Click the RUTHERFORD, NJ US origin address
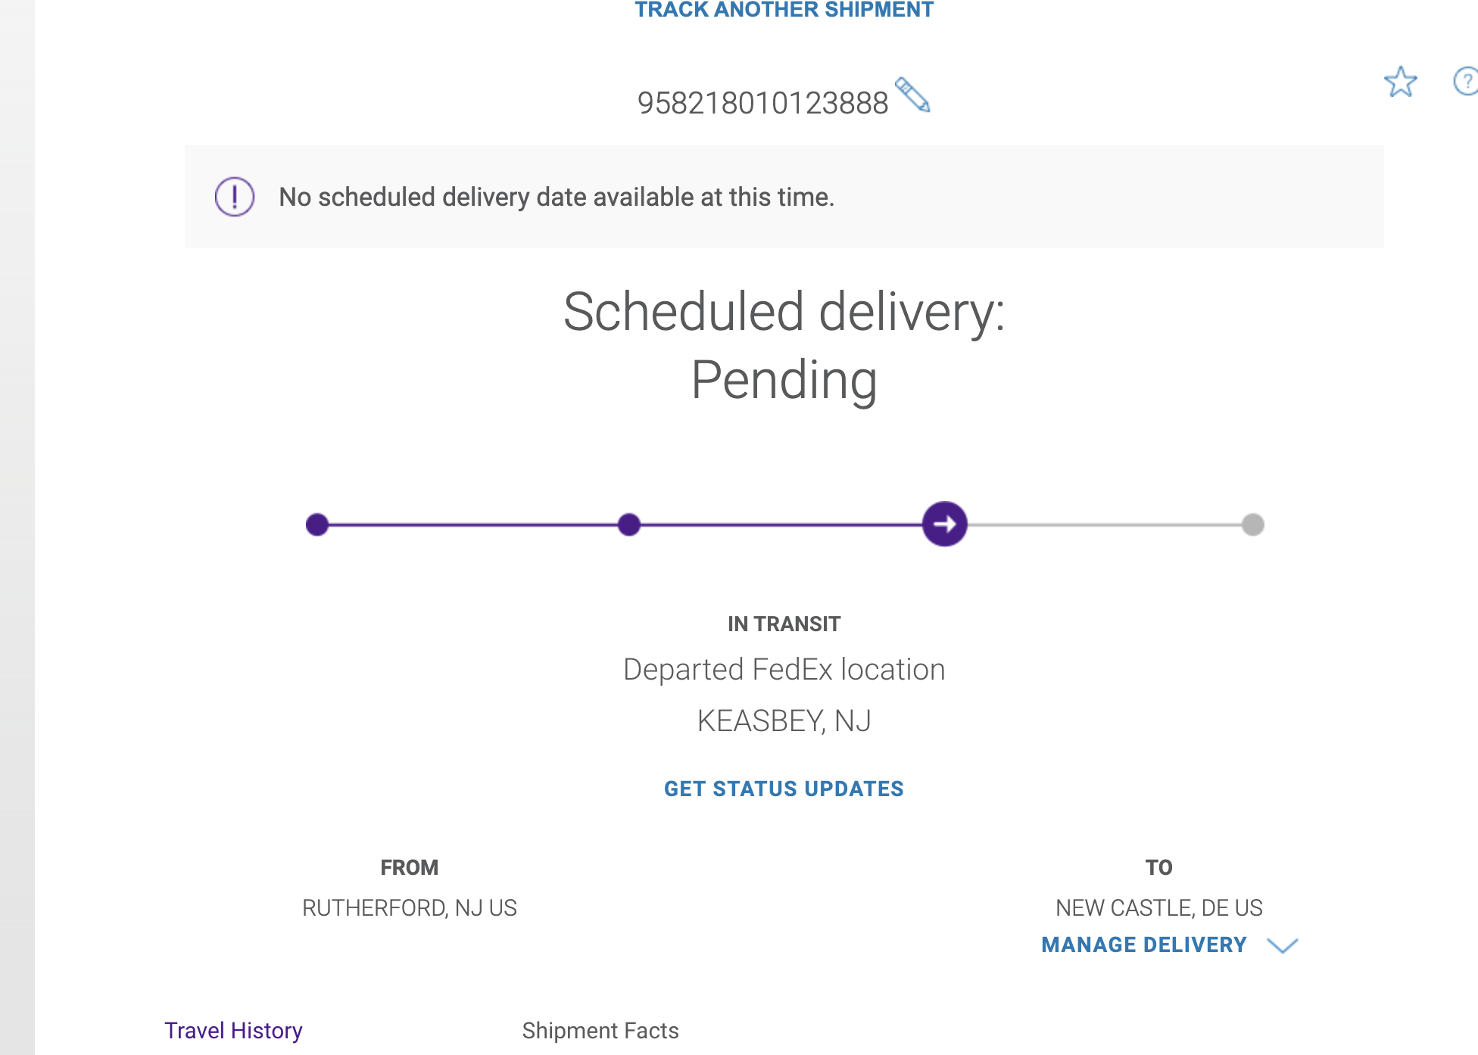The image size is (1478, 1055). tap(409, 907)
